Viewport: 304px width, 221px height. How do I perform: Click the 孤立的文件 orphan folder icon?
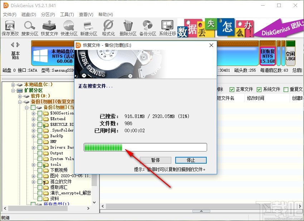[x=46, y=181]
